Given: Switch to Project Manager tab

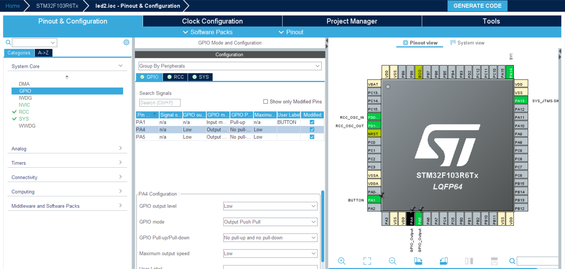Looking at the screenshot, I should [x=352, y=21].
